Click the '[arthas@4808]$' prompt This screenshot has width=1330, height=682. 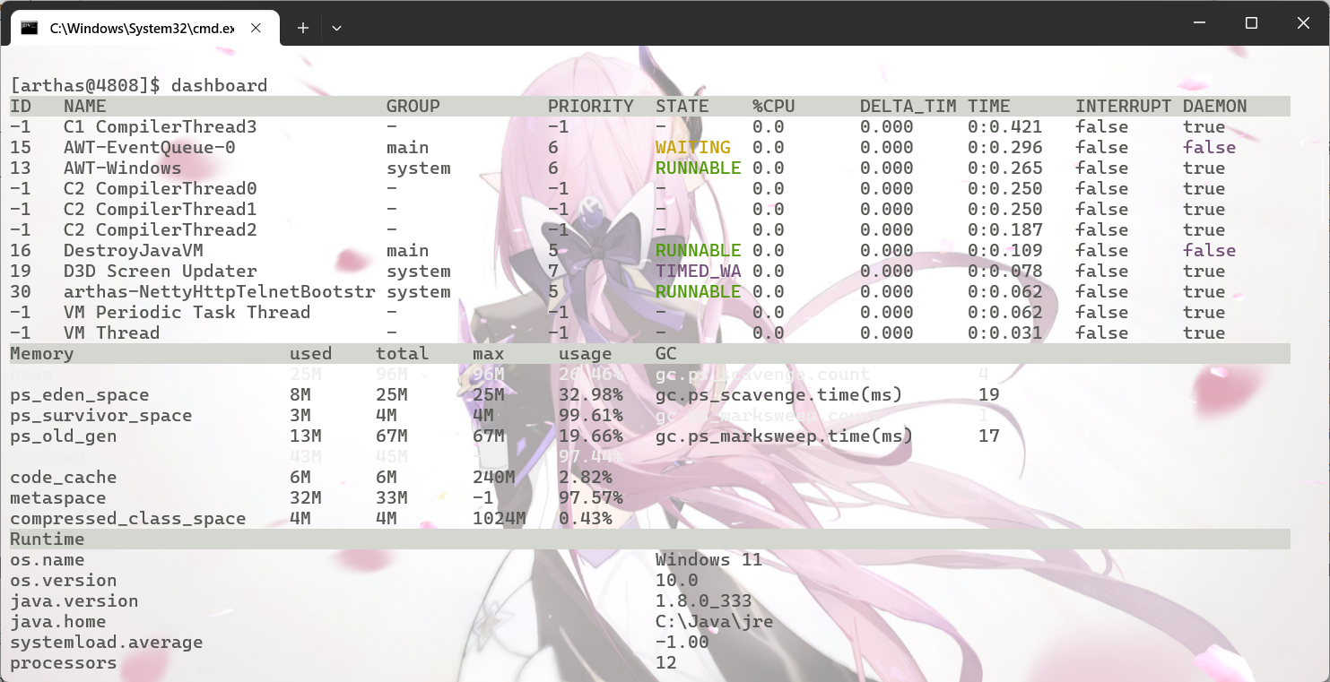[85, 86]
